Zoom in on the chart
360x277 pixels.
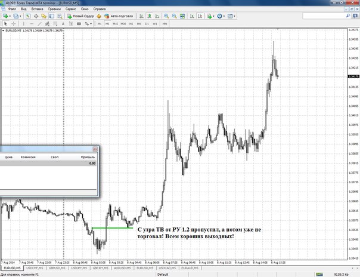pyautogui.click(x=166, y=16)
